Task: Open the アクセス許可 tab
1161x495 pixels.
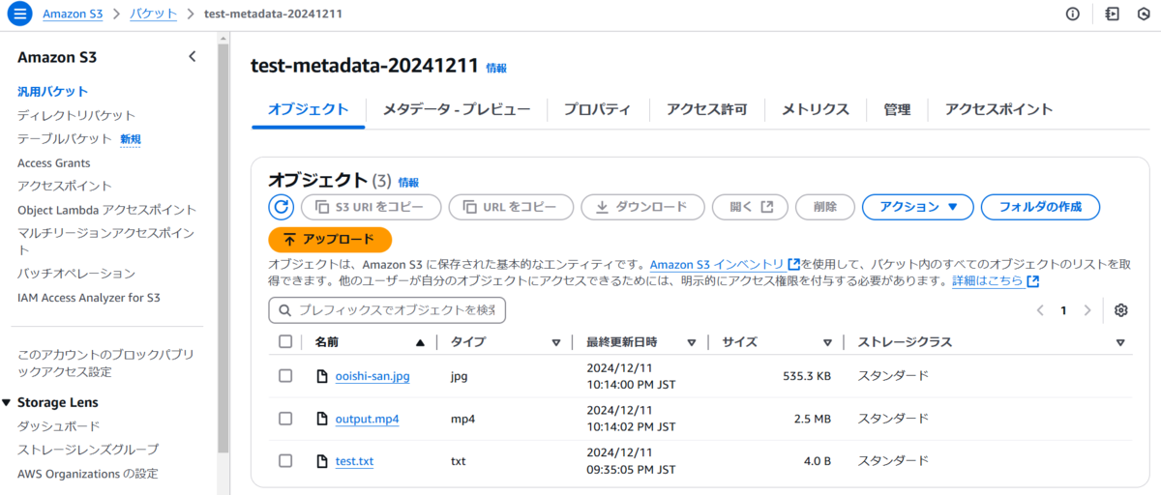Action: [706, 109]
